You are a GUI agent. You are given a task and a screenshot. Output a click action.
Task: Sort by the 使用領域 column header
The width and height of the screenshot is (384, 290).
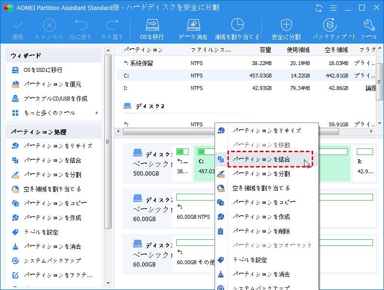pyautogui.click(x=298, y=50)
